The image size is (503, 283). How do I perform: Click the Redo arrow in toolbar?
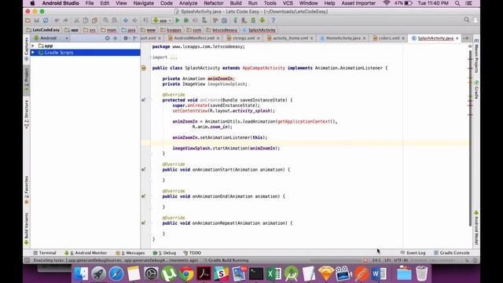point(65,20)
